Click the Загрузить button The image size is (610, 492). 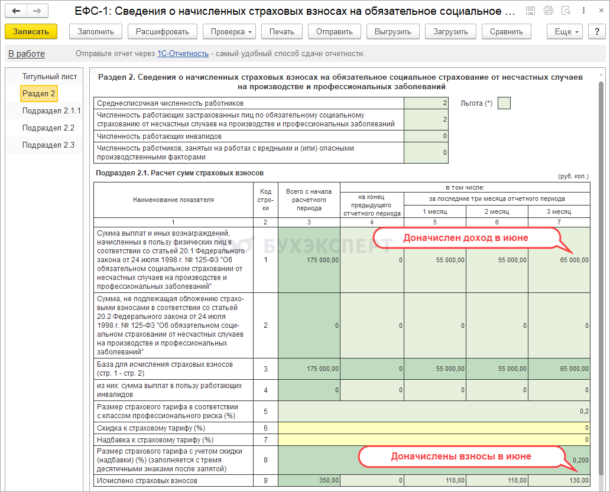[450, 31]
